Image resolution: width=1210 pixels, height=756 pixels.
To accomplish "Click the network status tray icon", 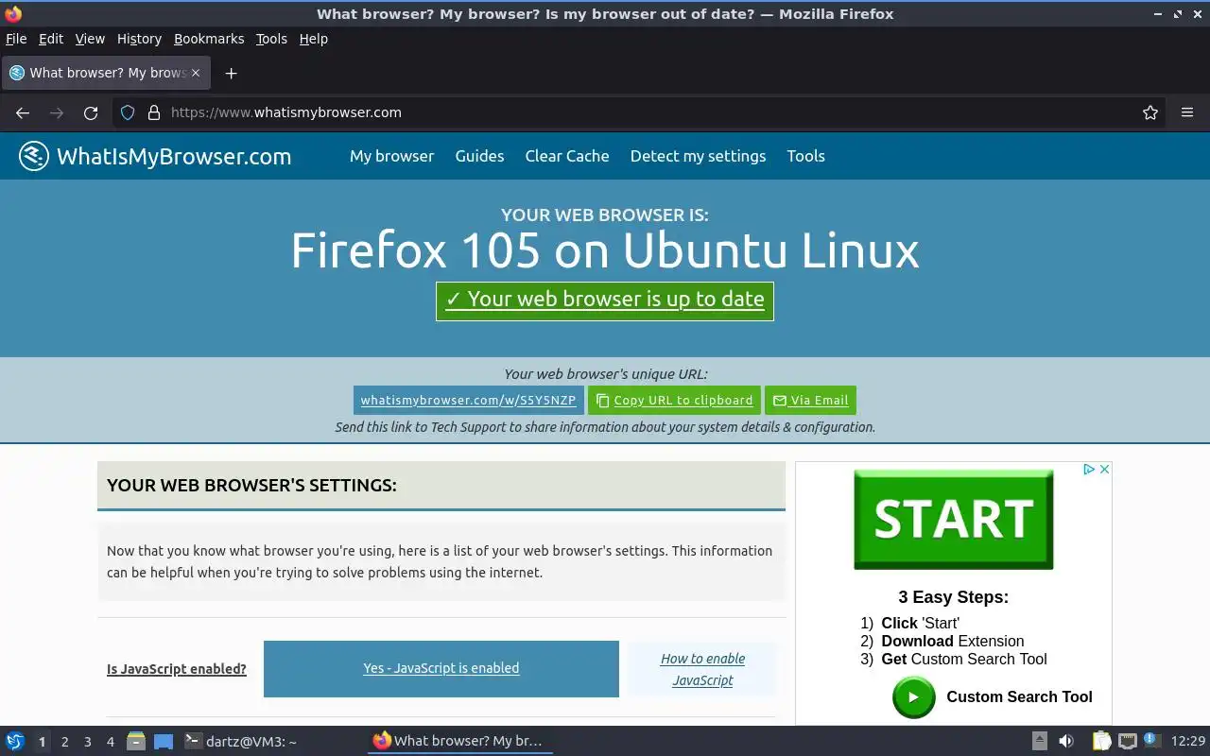I will 1127,741.
